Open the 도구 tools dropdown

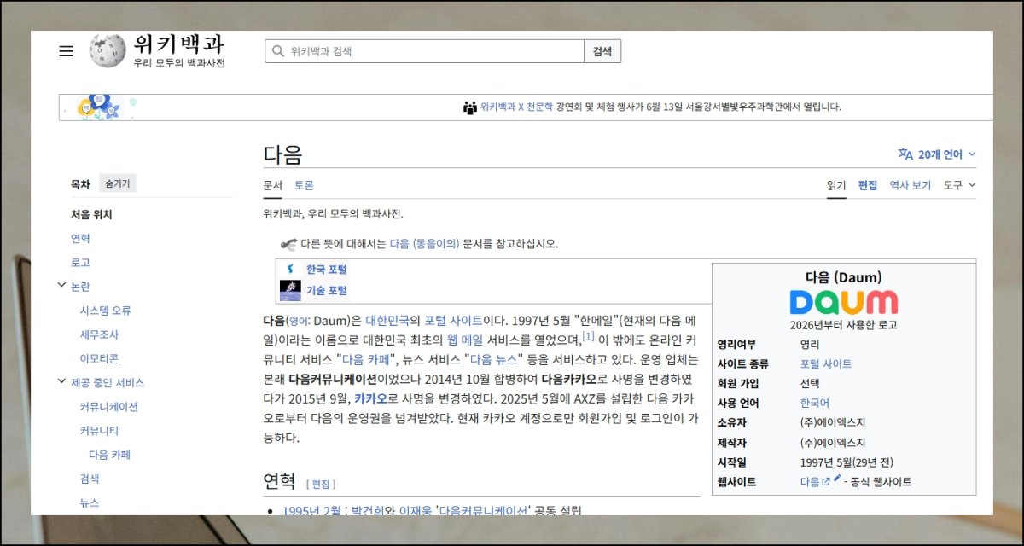coord(959,185)
